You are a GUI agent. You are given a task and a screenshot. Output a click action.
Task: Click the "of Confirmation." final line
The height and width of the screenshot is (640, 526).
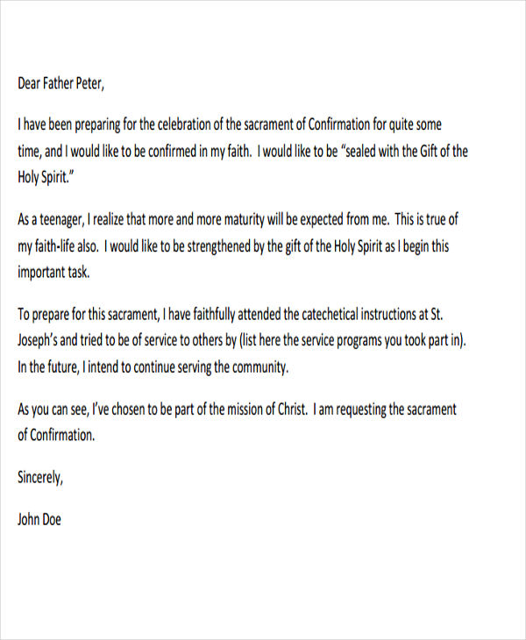55,434
